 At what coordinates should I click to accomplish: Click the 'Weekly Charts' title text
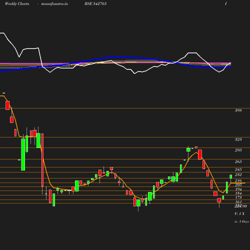click(17, 3)
